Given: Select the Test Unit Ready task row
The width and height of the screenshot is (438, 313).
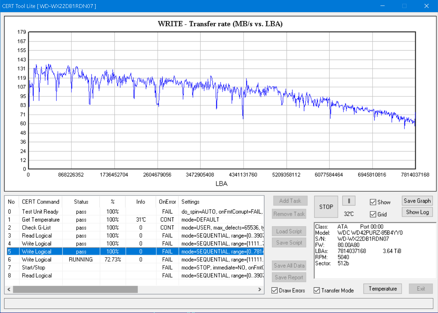Looking at the screenshot, I should click(x=40, y=212).
